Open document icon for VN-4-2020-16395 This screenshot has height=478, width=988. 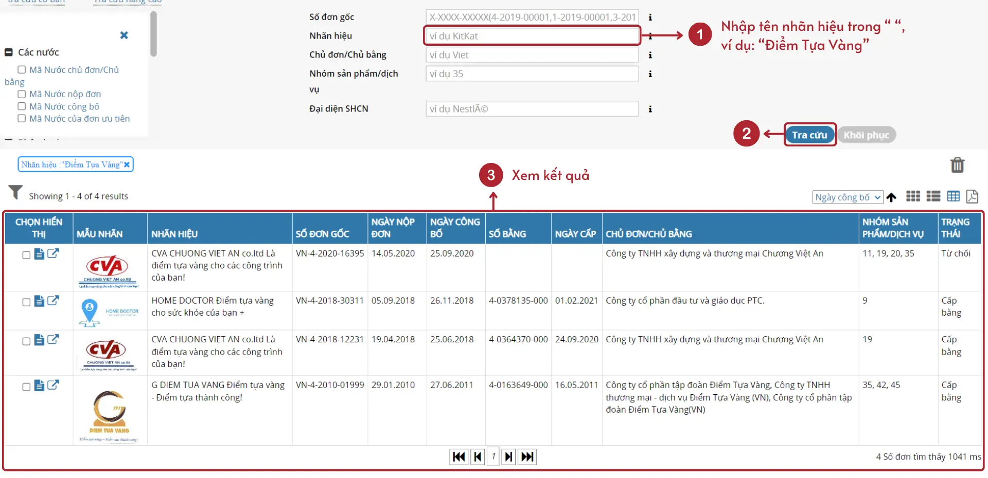tap(39, 254)
